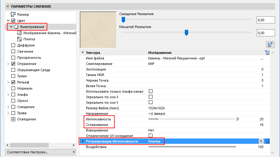Click the Масштаб Размытия slider handle
Image resolution: width=280 pixels, height=157 pixels.
click(186, 33)
